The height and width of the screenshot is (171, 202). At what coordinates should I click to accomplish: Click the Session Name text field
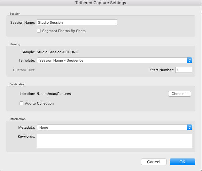point(77,22)
